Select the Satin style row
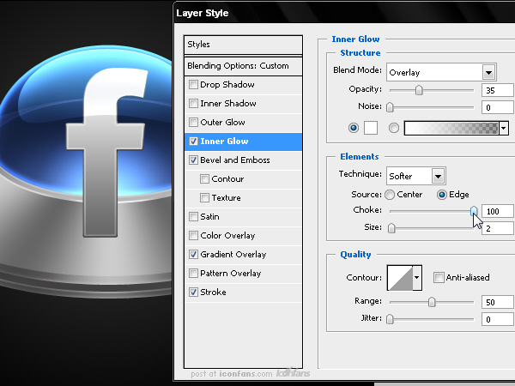This screenshot has width=515, height=386. [243, 217]
